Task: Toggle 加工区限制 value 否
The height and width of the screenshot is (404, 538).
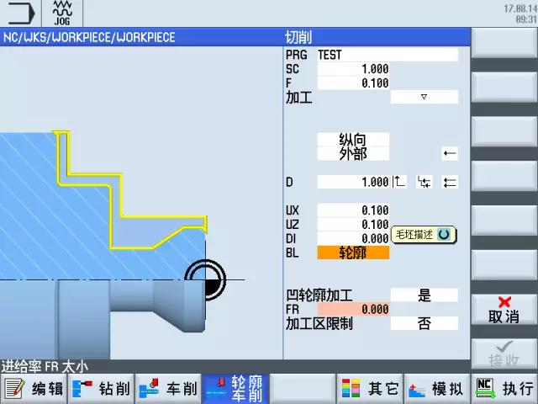Action: pyautogui.click(x=425, y=323)
